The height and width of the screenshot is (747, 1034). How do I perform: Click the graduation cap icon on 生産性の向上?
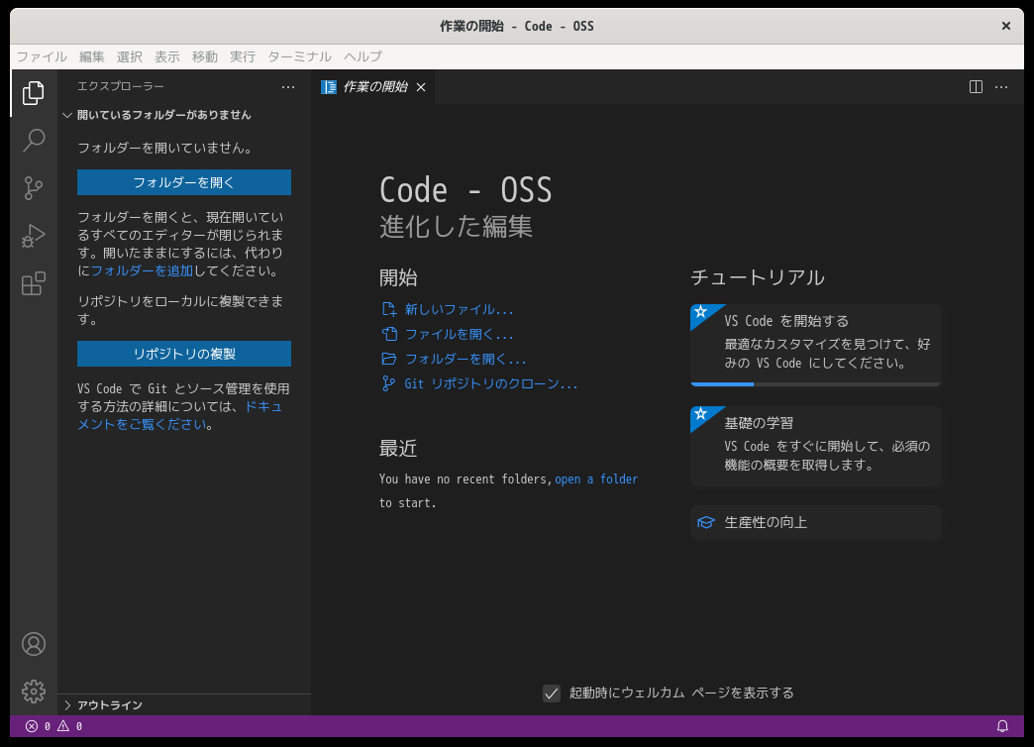705,523
